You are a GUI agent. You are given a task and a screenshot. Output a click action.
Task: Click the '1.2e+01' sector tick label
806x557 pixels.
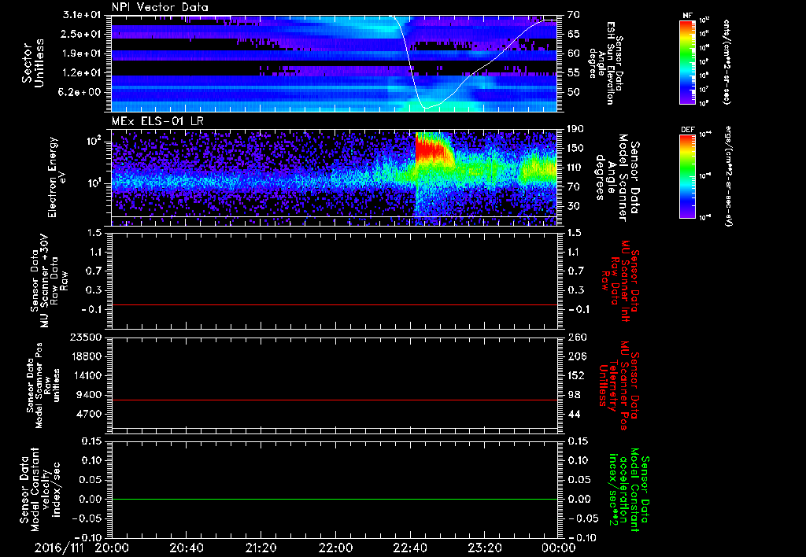point(81,73)
